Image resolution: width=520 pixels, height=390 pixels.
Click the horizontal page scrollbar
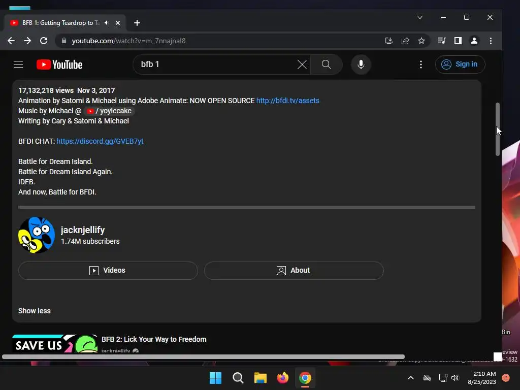tap(203, 357)
